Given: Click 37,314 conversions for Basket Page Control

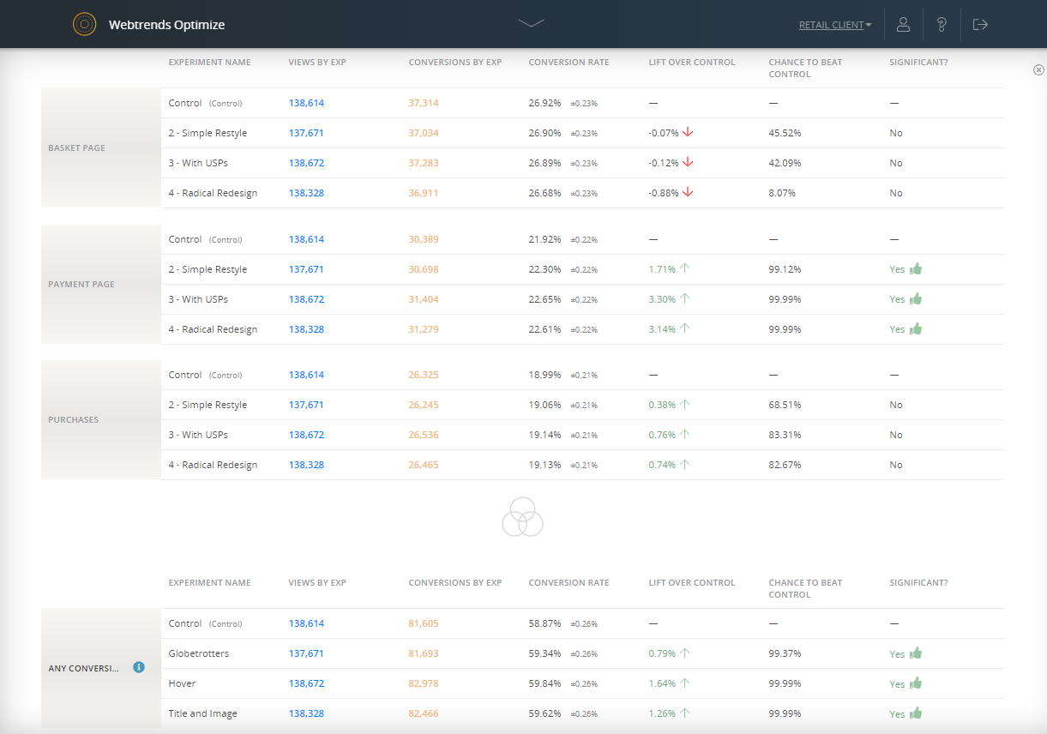Looking at the screenshot, I should pyautogui.click(x=423, y=103).
